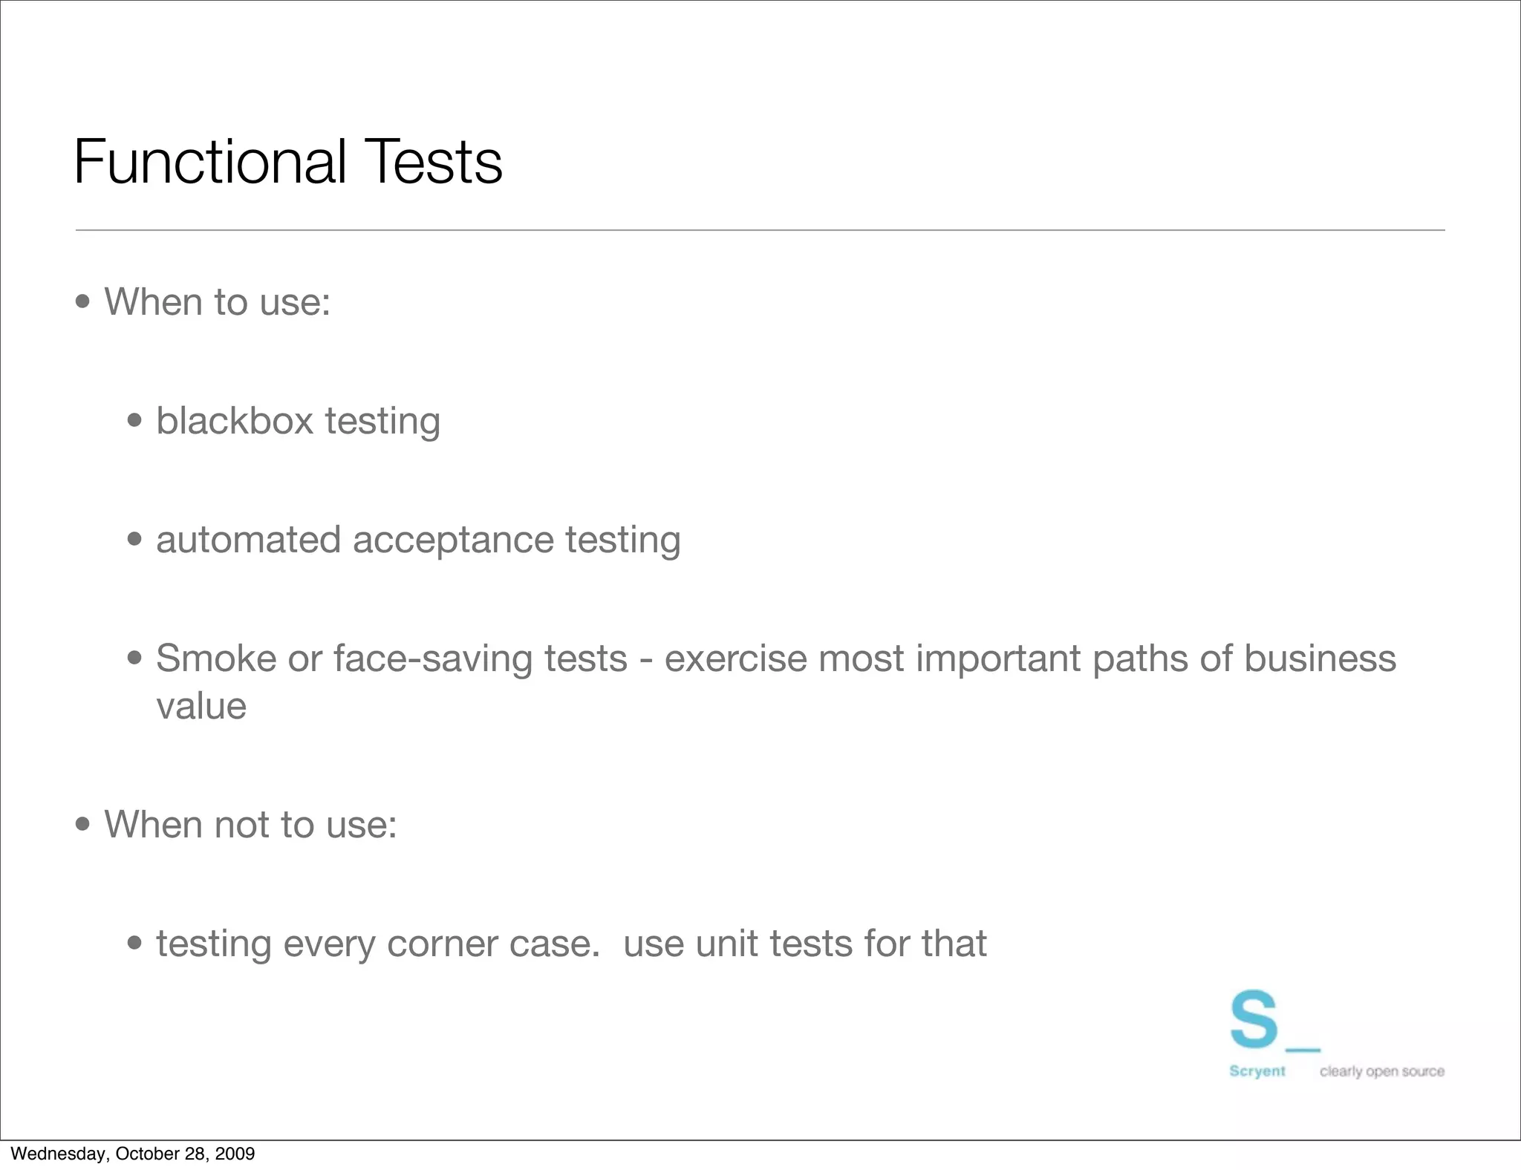The image size is (1521, 1170).
Task: Select the 'When to use:' heading text
Action: [x=217, y=302]
